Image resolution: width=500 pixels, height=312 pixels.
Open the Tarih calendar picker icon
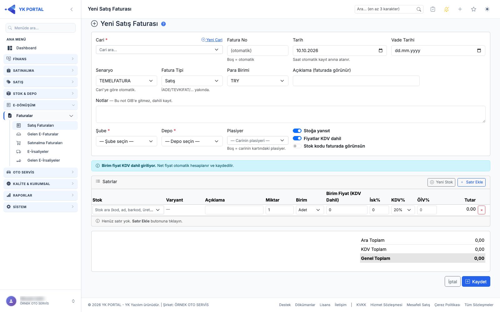381,51
